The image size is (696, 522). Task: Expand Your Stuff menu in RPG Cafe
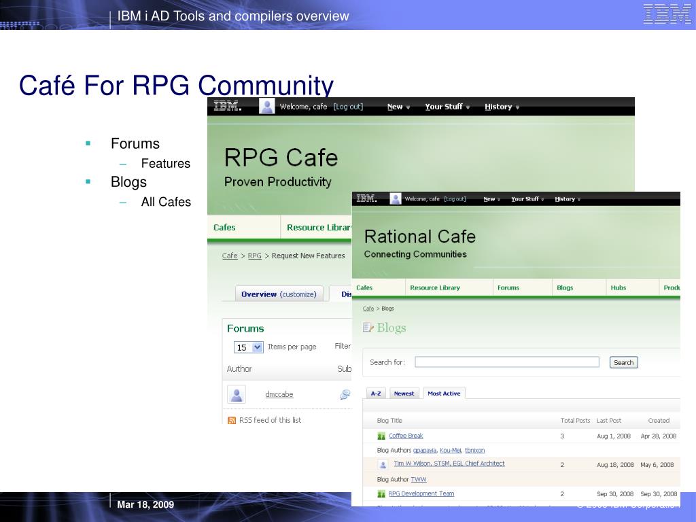(x=447, y=107)
